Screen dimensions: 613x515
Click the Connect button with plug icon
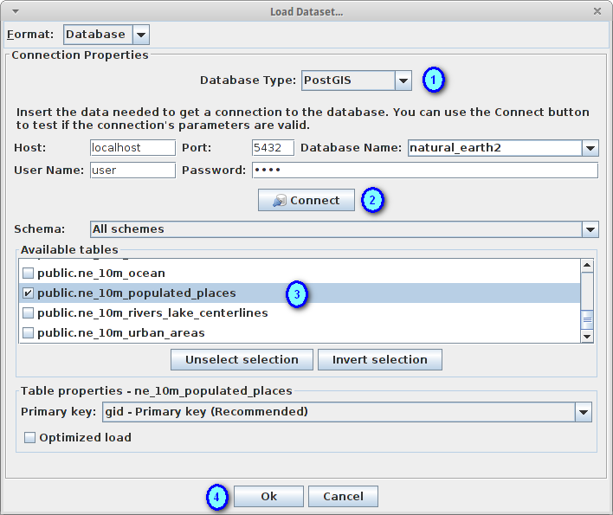[306, 200]
